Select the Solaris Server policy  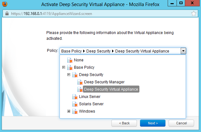[x=91, y=104]
